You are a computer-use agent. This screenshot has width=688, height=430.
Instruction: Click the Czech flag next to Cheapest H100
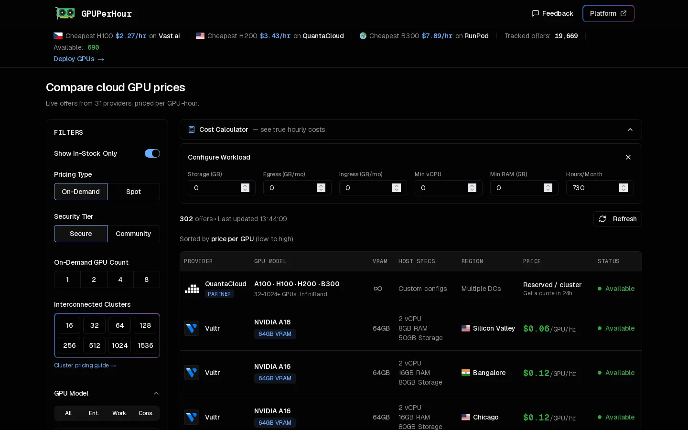pyautogui.click(x=58, y=36)
